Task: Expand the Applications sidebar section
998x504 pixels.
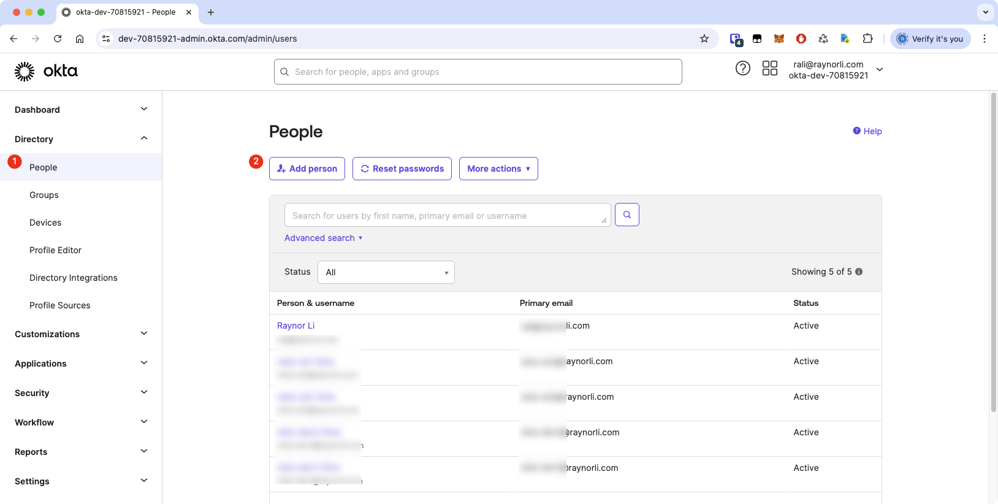Action: tap(81, 364)
